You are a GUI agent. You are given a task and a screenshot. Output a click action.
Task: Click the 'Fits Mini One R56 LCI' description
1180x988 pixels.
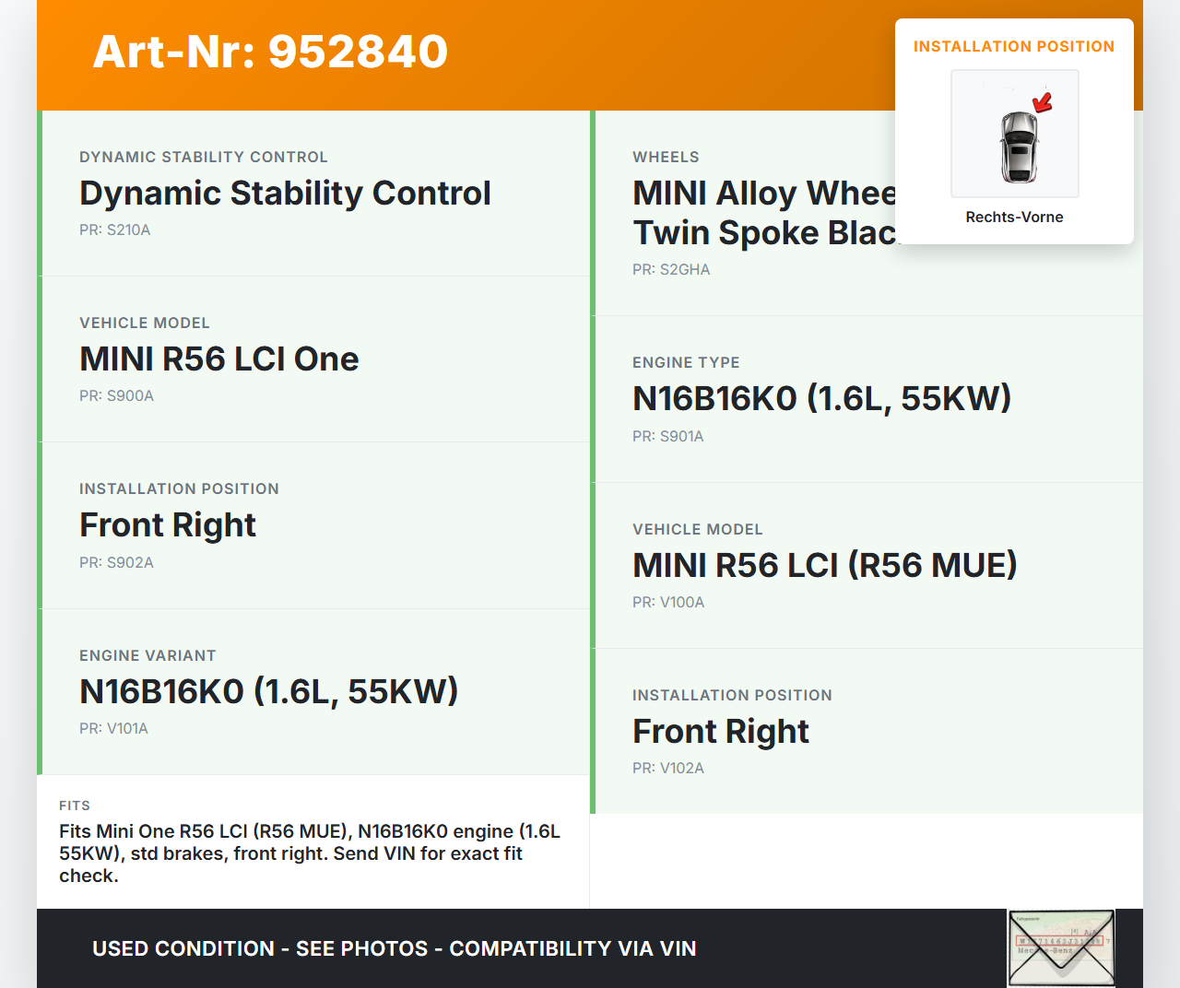pos(310,853)
